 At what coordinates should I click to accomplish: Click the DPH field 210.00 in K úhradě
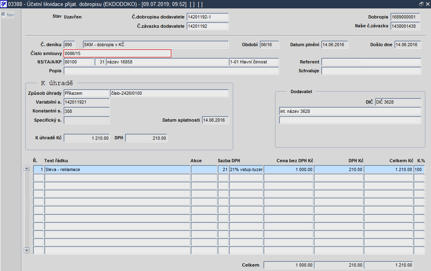pos(146,138)
